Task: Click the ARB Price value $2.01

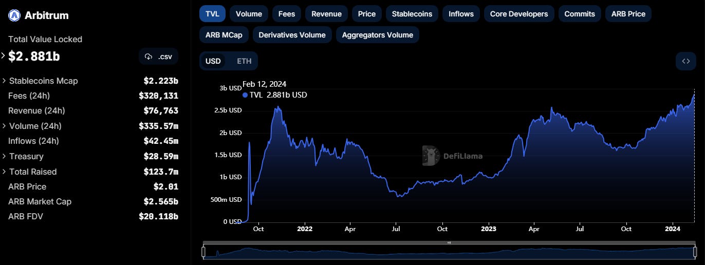Action: (165, 187)
